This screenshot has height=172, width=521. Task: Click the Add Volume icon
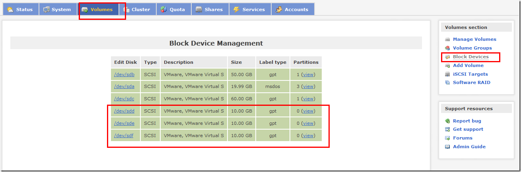tap(447, 65)
